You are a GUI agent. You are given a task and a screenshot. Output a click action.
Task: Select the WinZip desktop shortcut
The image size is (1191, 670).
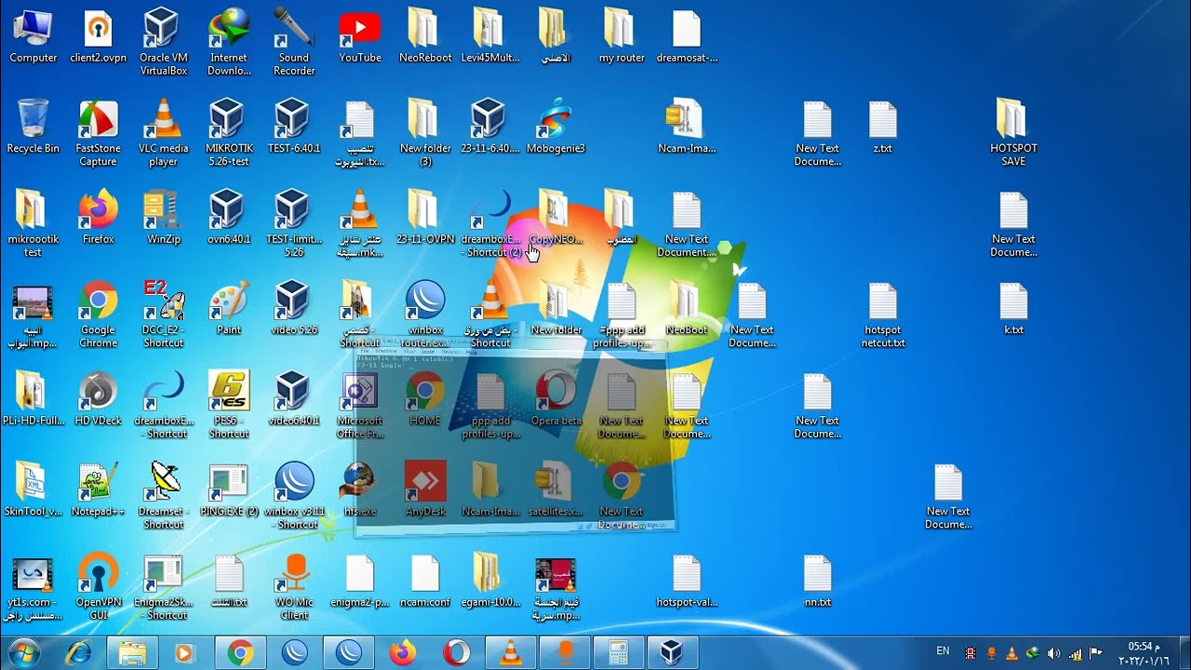coord(163,218)
